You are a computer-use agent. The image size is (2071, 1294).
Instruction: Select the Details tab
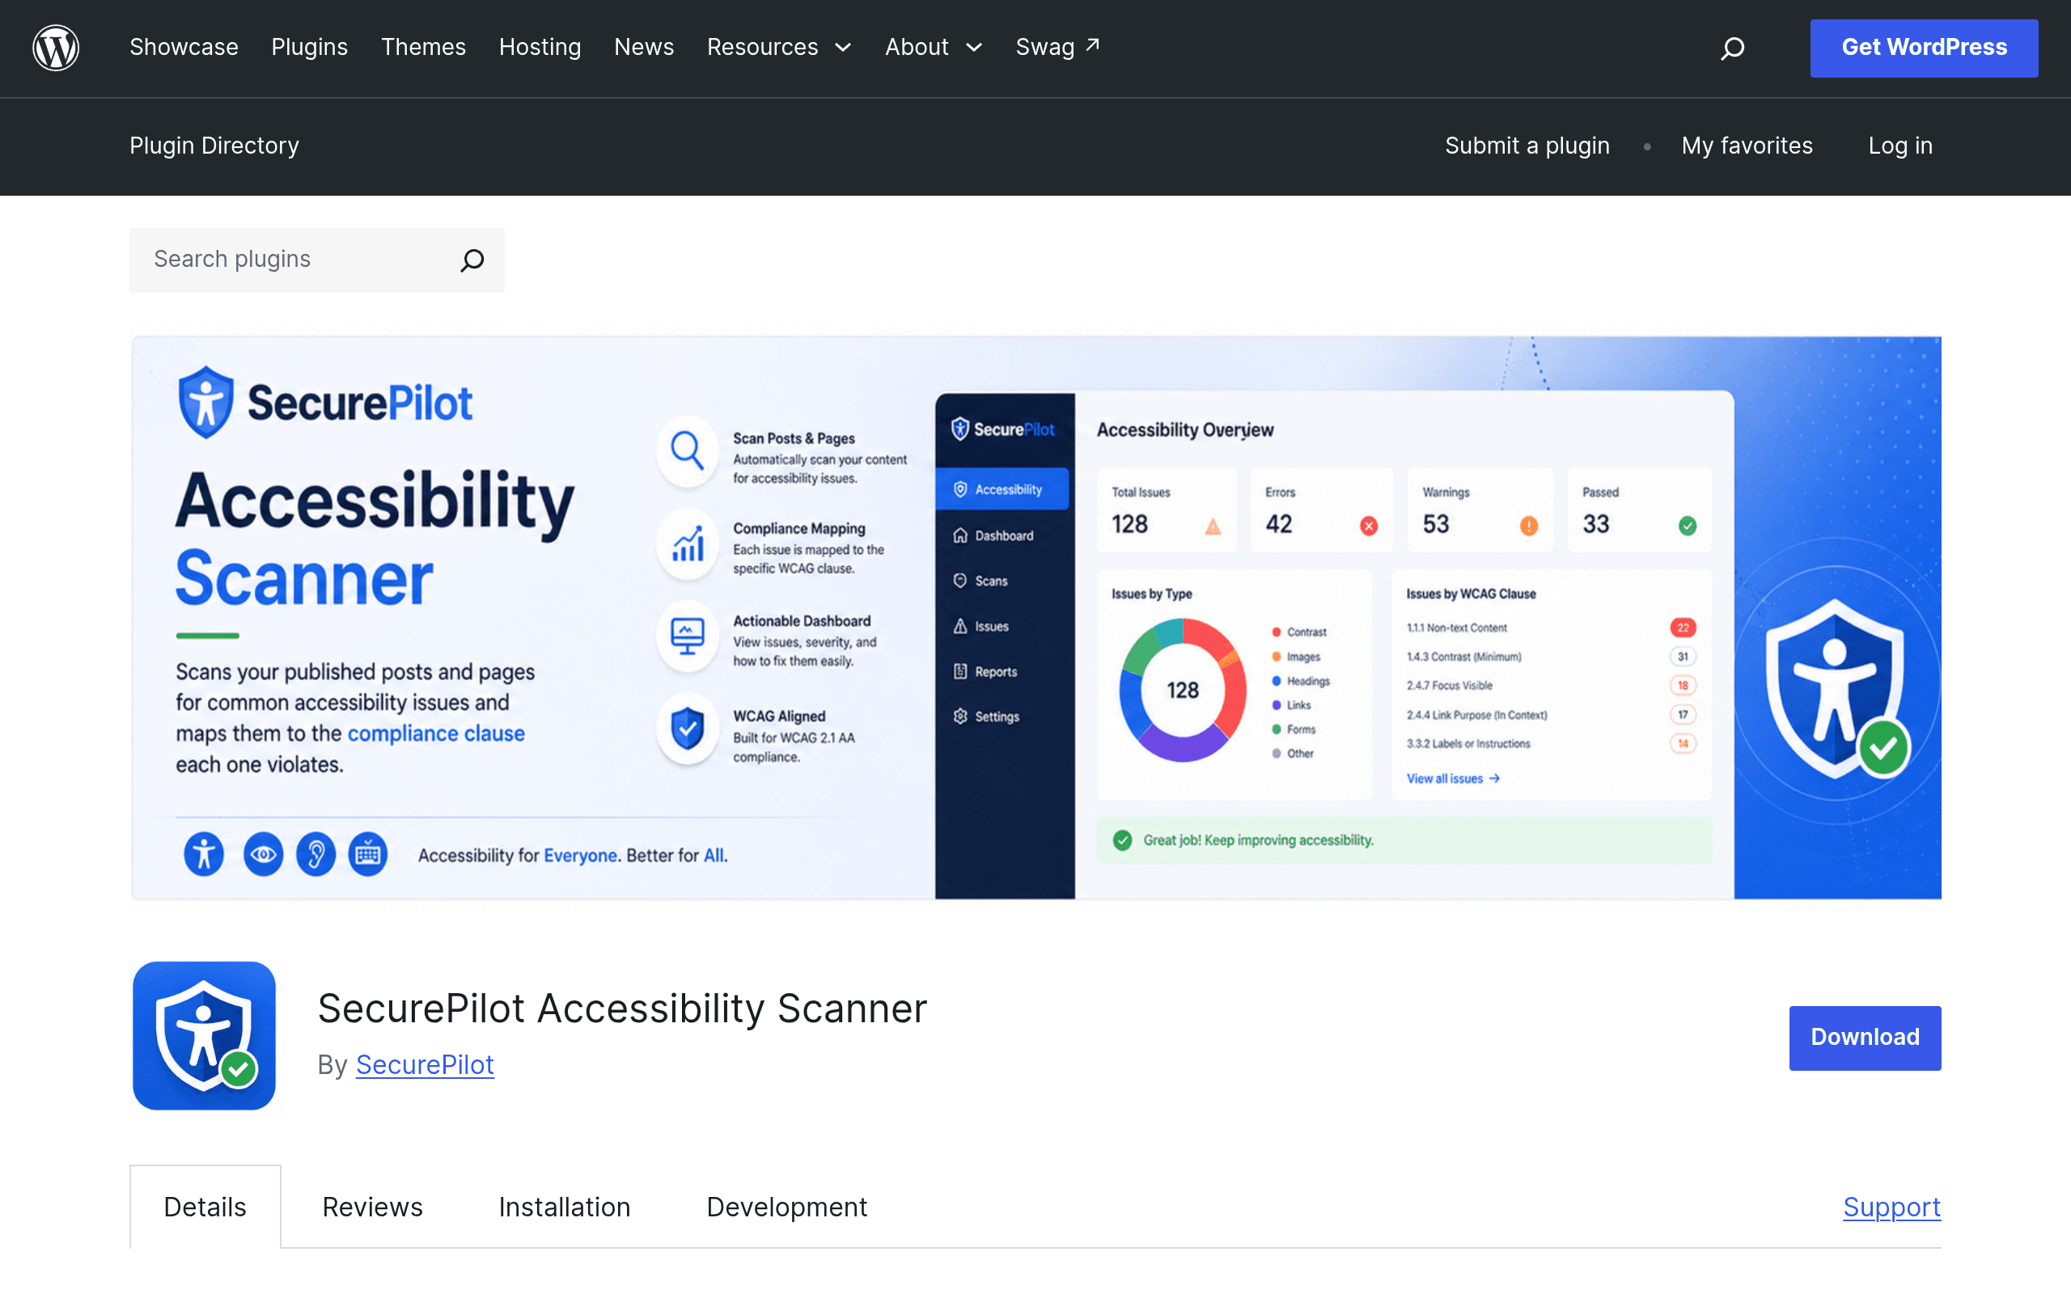pos(205,1207)
